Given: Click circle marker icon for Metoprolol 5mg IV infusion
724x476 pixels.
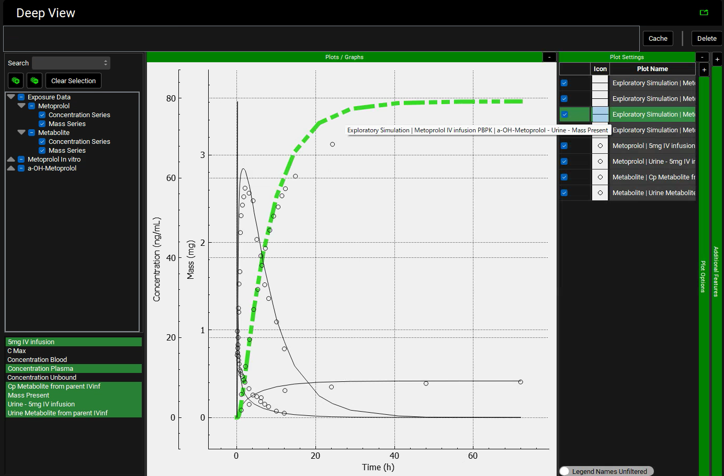Looking at the screenshot, I should 600,146.
